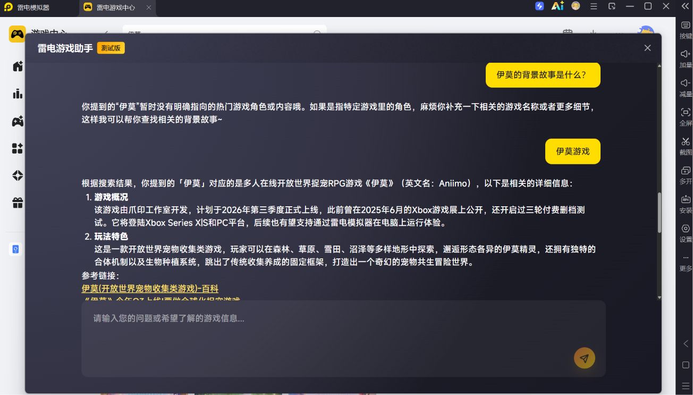
Task: Take a screenshot with the 截图 scissors
Action: 686,141
